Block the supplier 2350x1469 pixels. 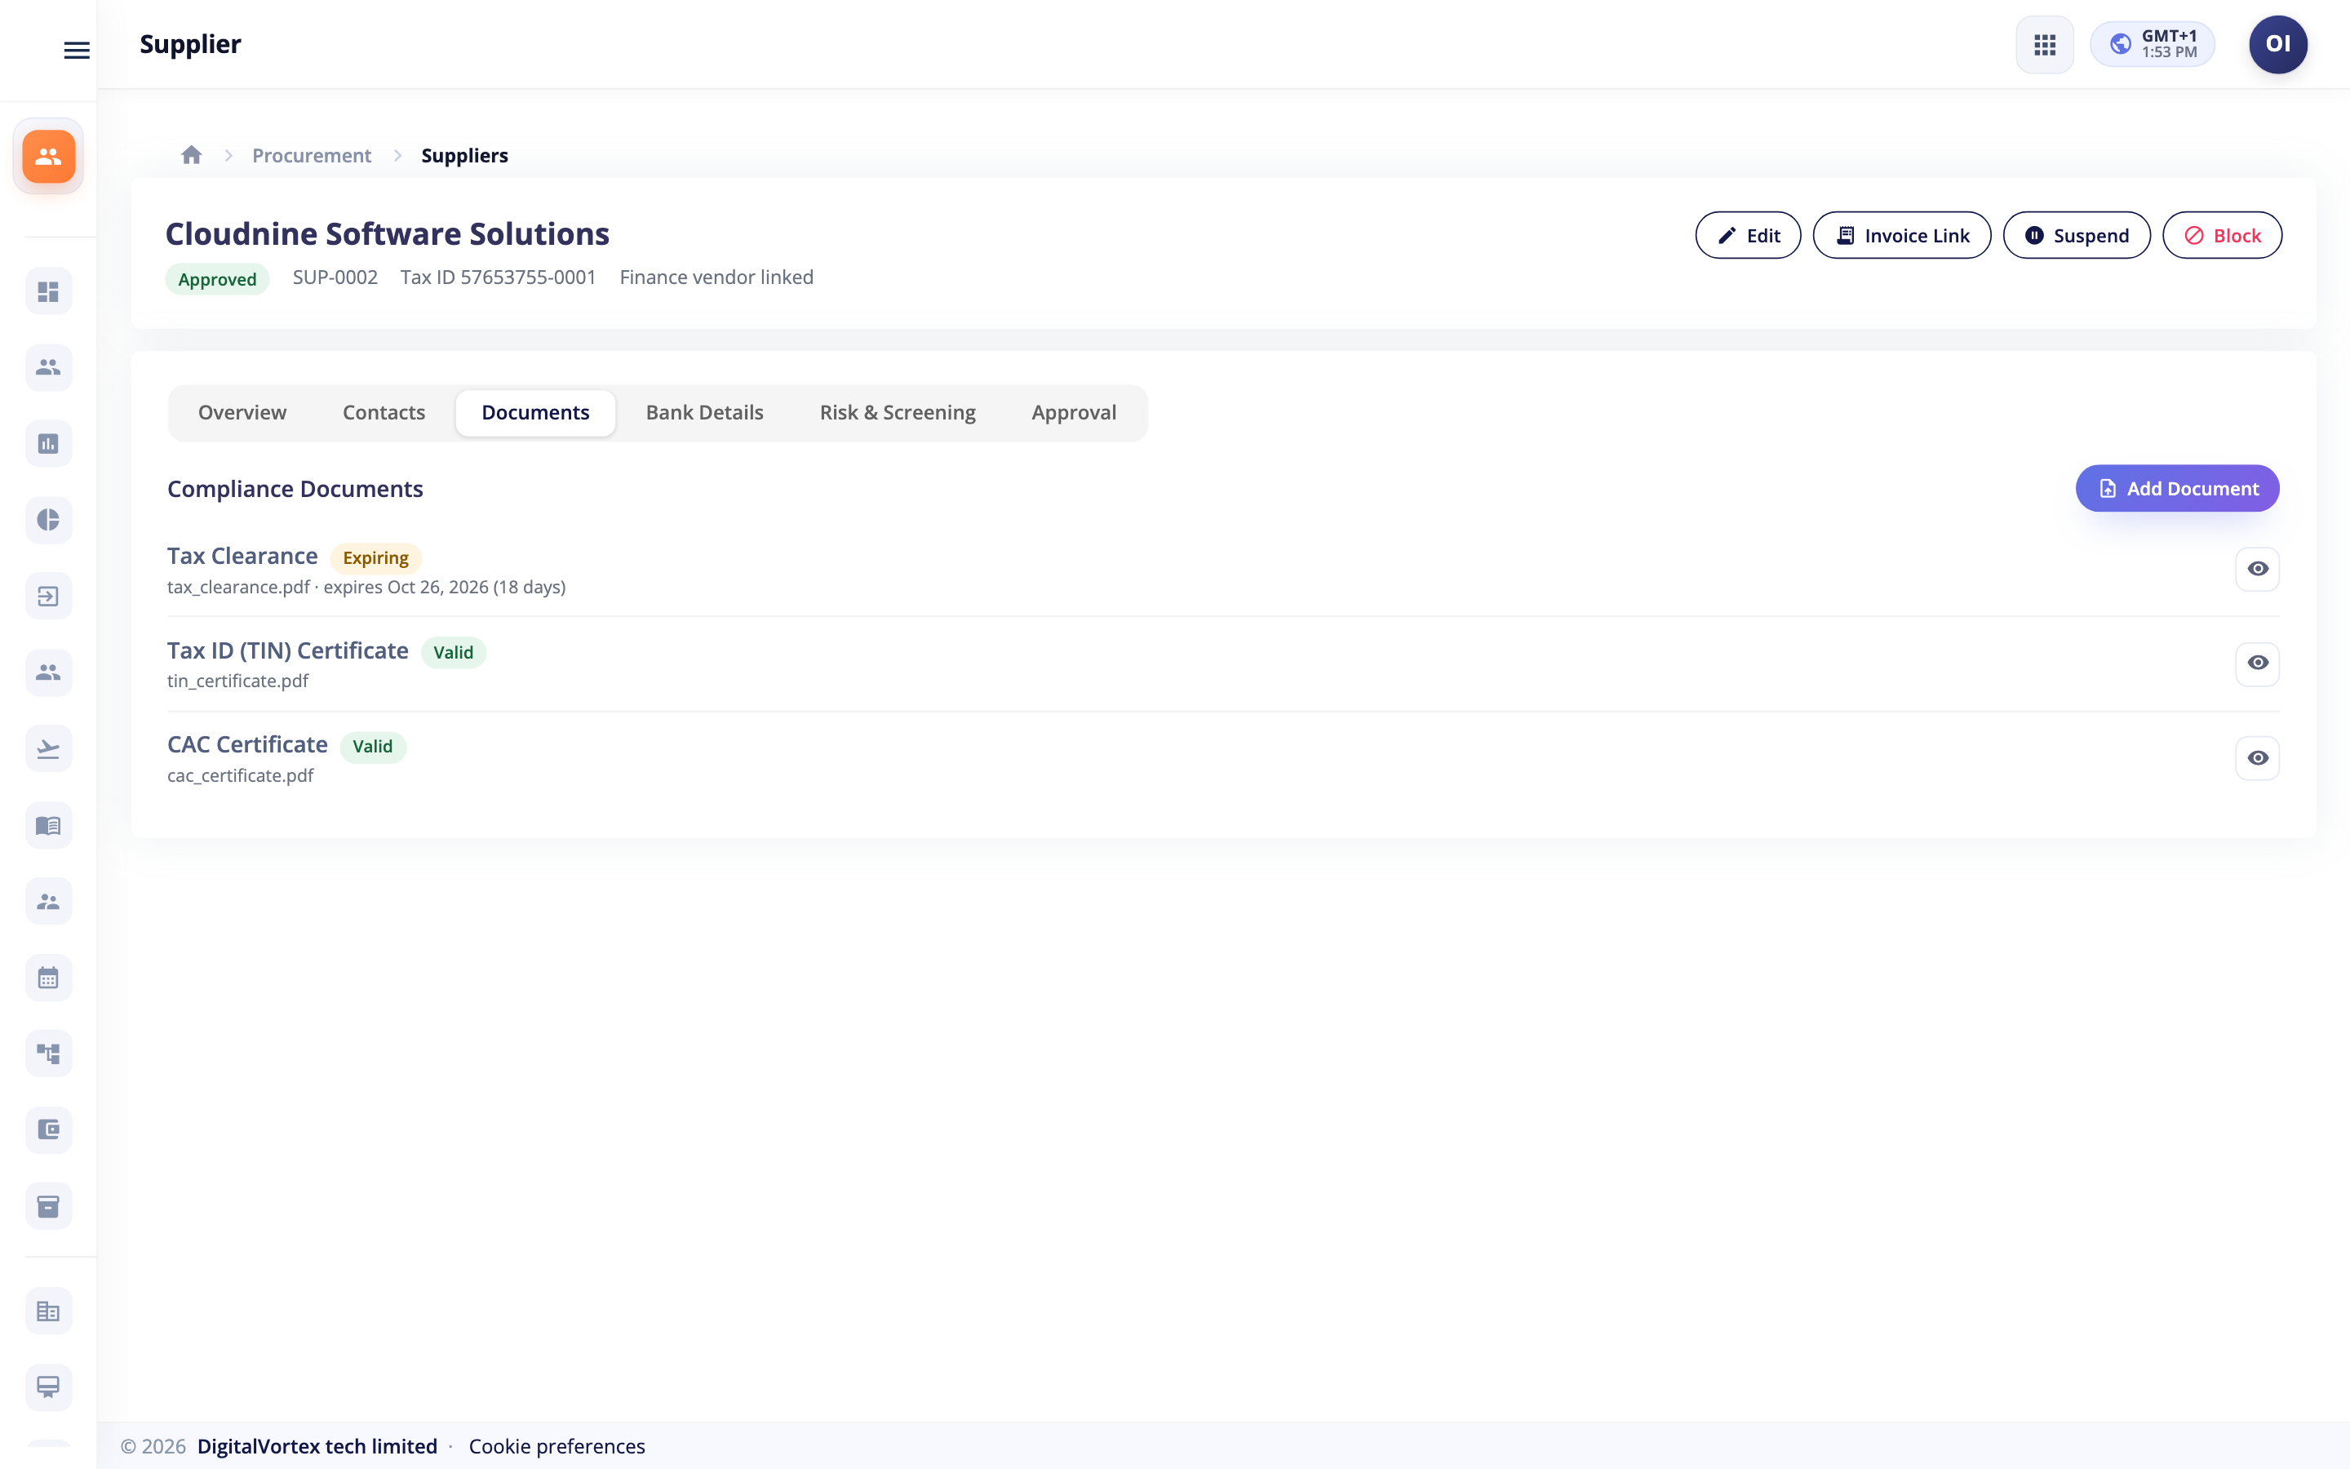point(2221,235)
